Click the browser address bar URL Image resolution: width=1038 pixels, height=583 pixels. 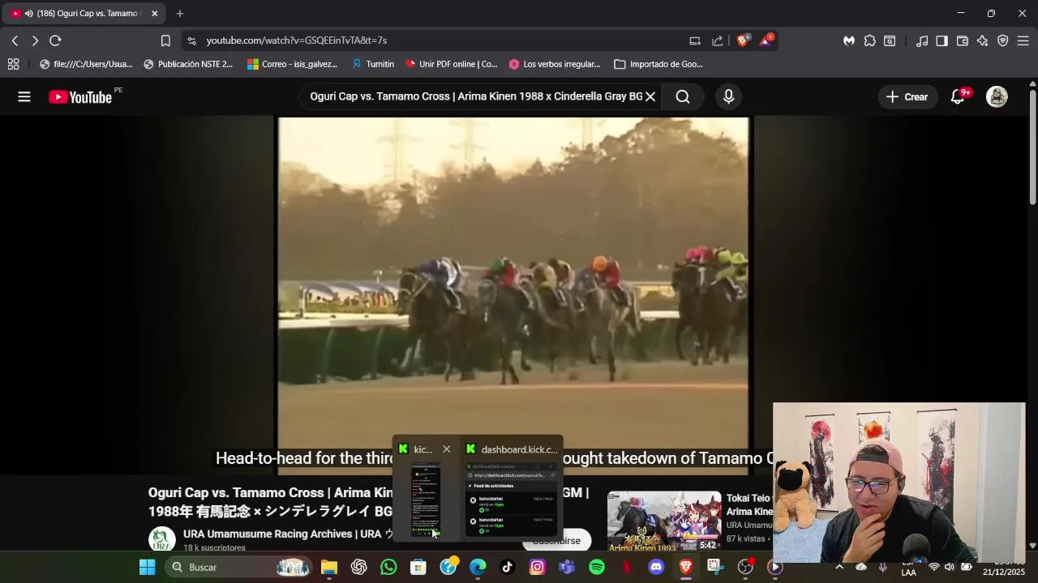click(x=296, y=40)
